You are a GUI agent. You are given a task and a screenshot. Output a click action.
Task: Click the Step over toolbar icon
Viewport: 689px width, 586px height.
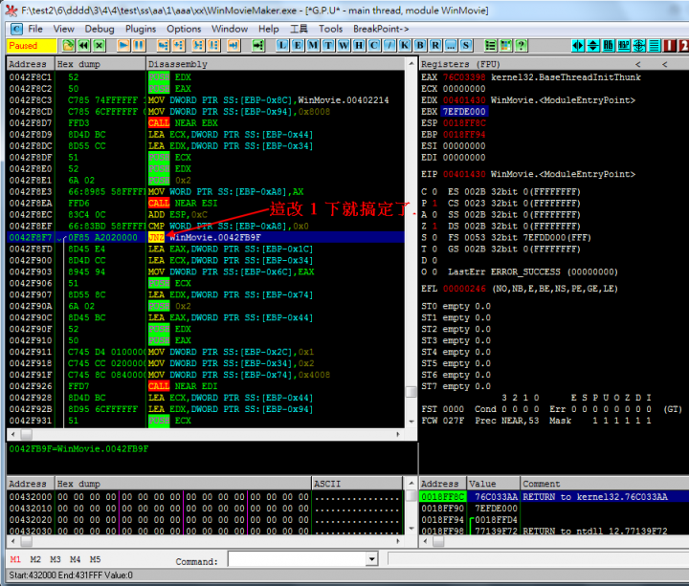(178, 45)
